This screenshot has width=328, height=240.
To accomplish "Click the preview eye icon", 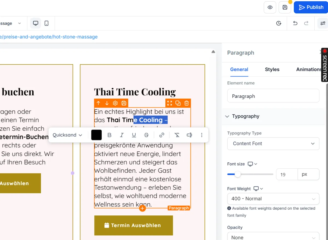I will coord(270,7).
